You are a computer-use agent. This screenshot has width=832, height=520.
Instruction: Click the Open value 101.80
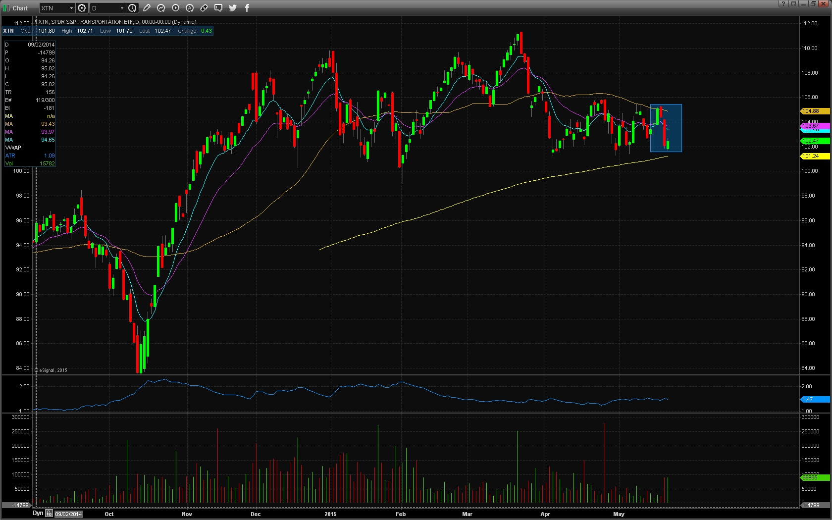[x=47, y=31]
